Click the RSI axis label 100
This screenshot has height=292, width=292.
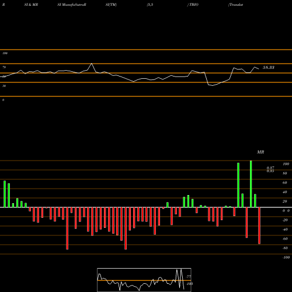(x=5, y=53)
